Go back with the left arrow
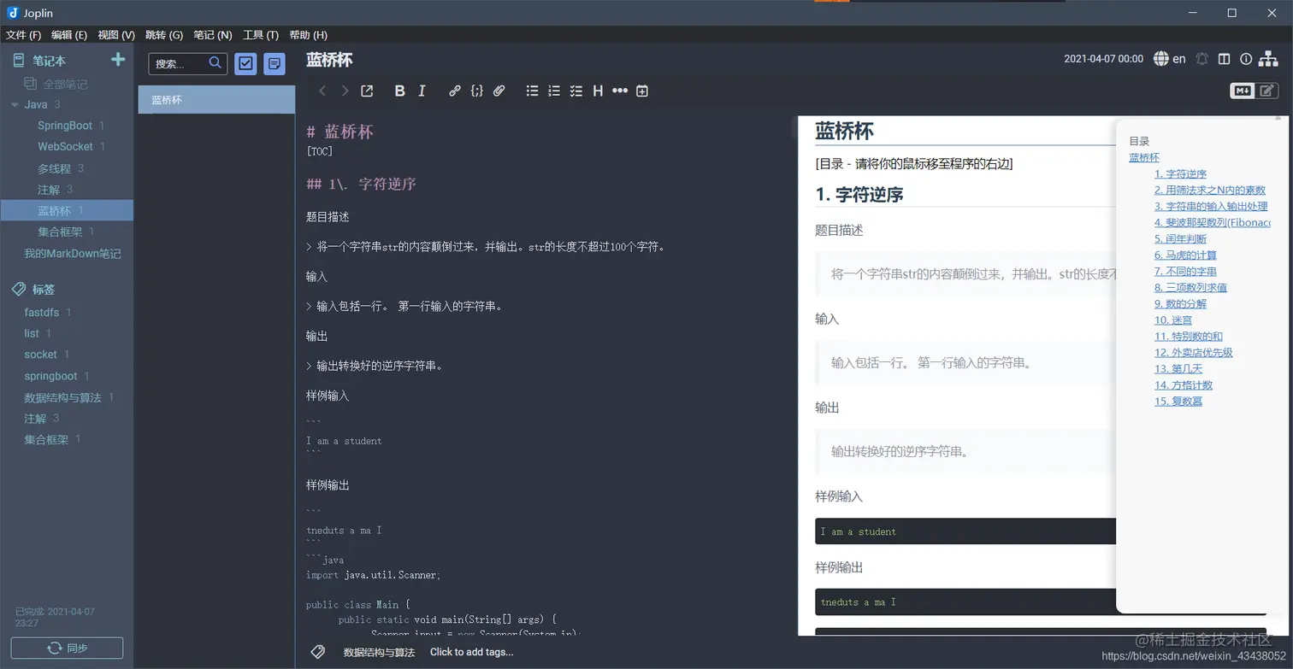1293x669 pixels. click(x=322, y=91)
